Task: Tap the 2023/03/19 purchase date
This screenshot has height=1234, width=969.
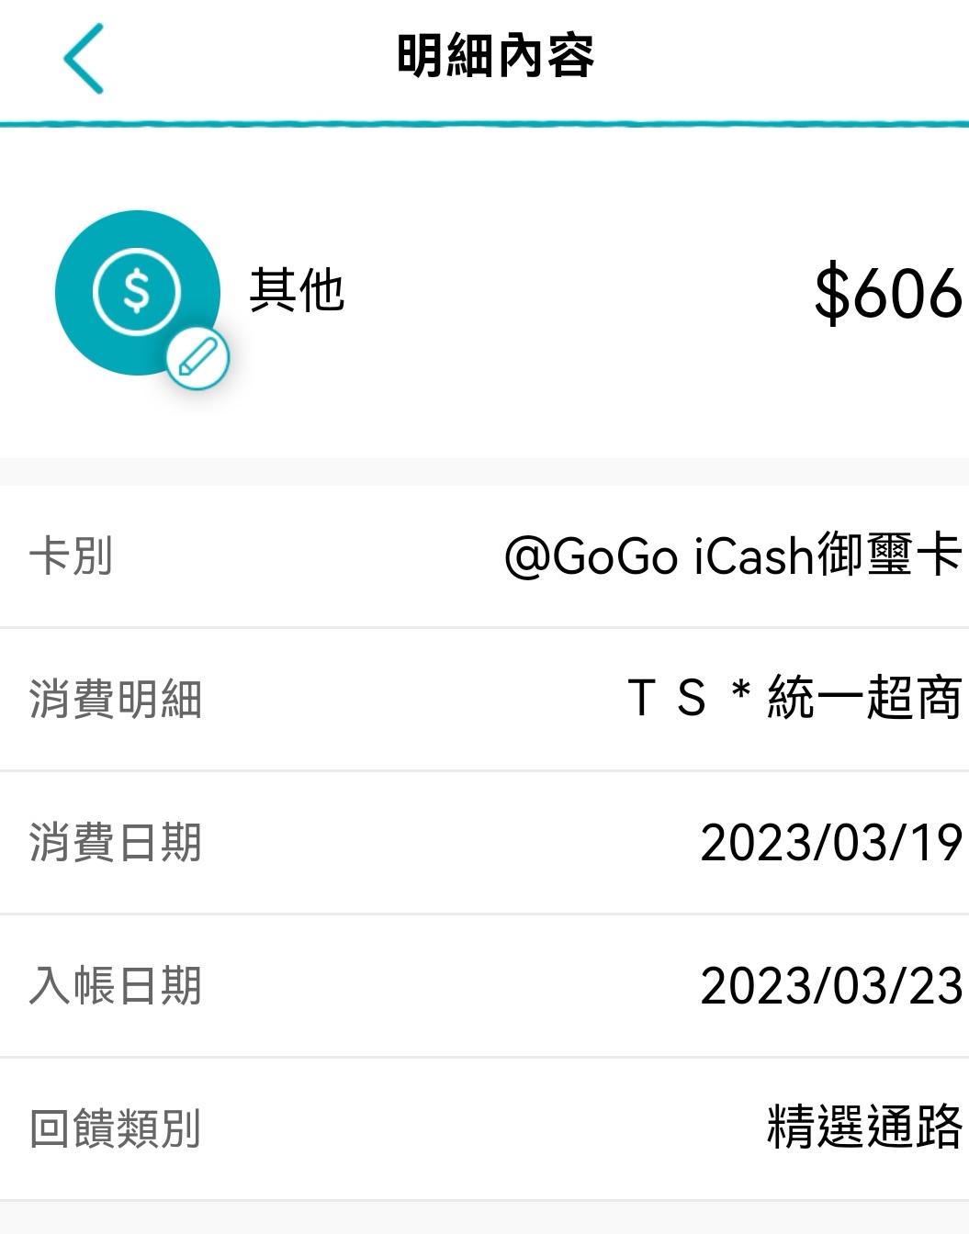Action: click(831, 843)
